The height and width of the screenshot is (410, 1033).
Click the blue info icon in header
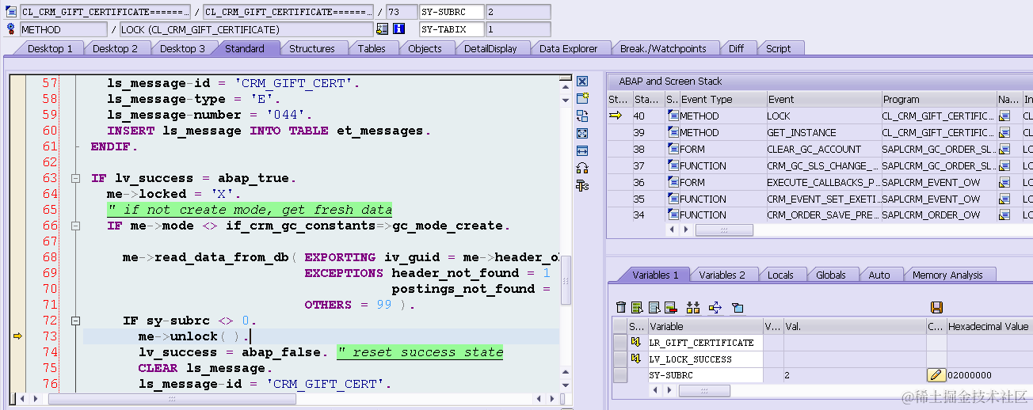pyautogui.click(x=399, y=29)
